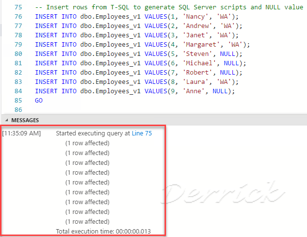The height and width of the screenshot is (237, 307).
Task: Click NULL value on Anne's row
Action: [x=220, y=91]
